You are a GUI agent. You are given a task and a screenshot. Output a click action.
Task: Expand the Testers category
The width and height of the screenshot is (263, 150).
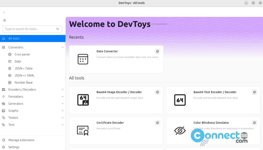click(62, 118)
